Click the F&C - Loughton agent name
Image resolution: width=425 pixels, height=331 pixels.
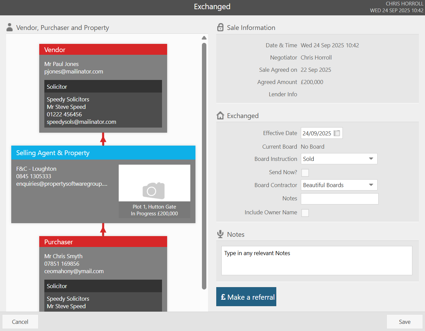(36, 169)
